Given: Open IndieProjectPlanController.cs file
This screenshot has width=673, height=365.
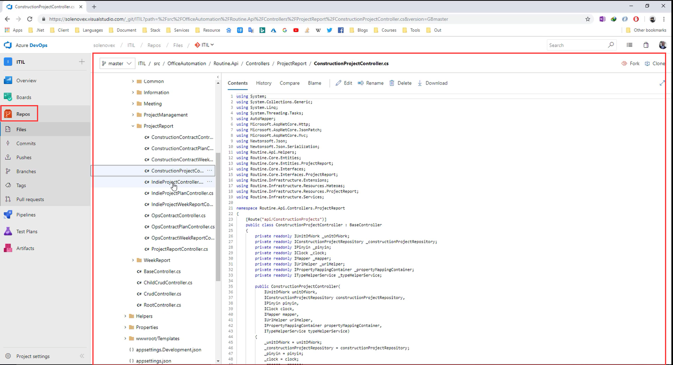Looking at the screenshot, I should 182,193.
